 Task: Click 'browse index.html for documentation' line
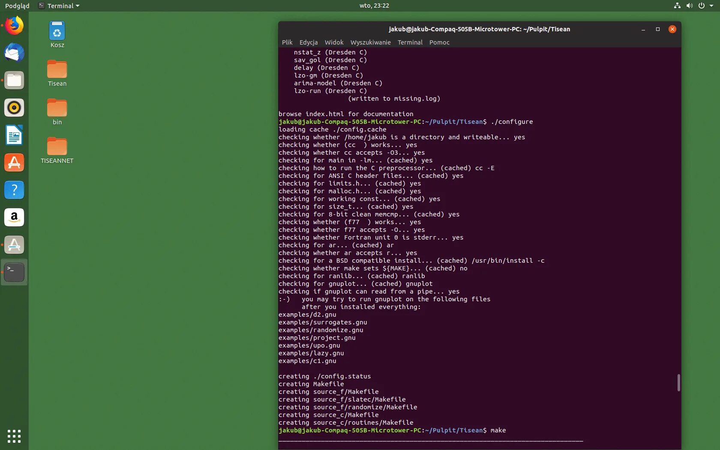tap(346, 114)
